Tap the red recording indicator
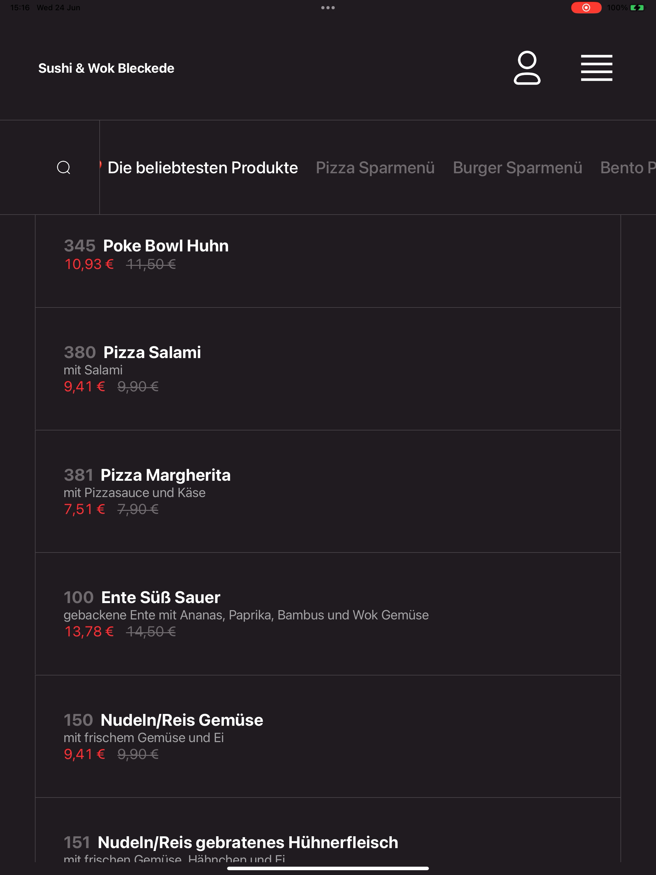 tap(586, 7)
